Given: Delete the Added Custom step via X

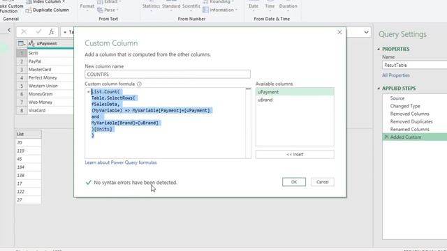Looking at the screenshot, I should pos(386,137).
